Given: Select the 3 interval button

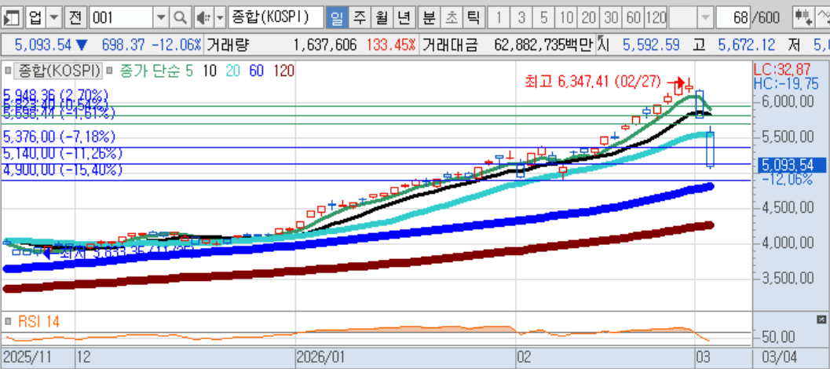Looking at the screenshot, I should (521, 18).
